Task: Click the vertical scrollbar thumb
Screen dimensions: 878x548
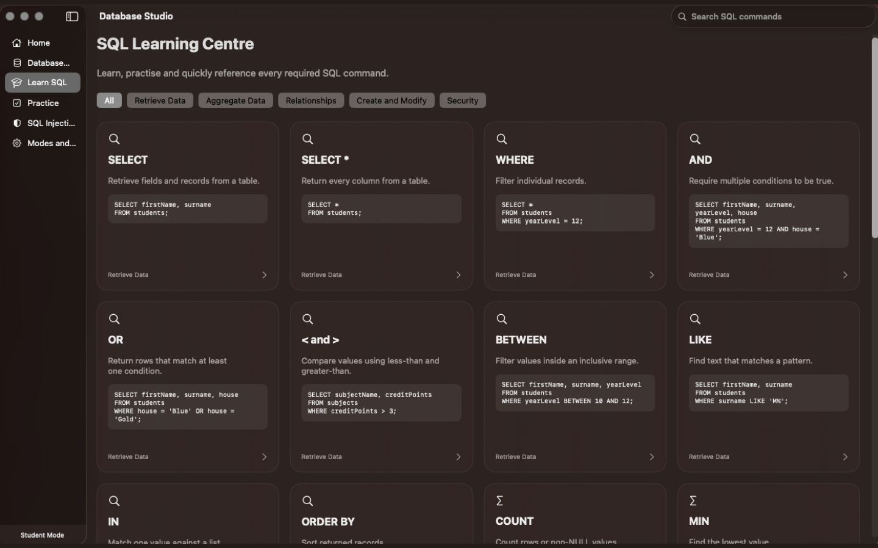Action: 874,138
